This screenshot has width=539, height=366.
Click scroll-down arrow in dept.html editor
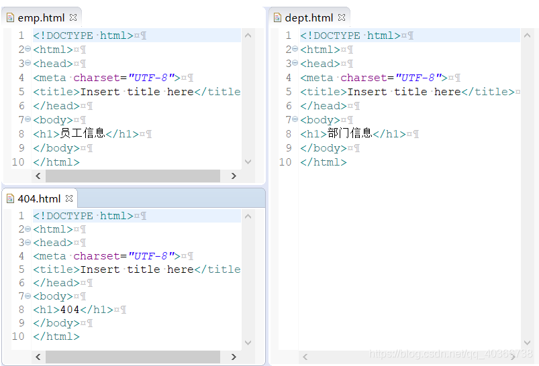click(x=527, y=343)
